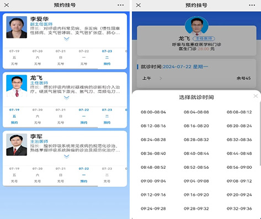Open the more options menu on the left screen
Viewport: 261px width, 219px height.
tap(121, 5)
